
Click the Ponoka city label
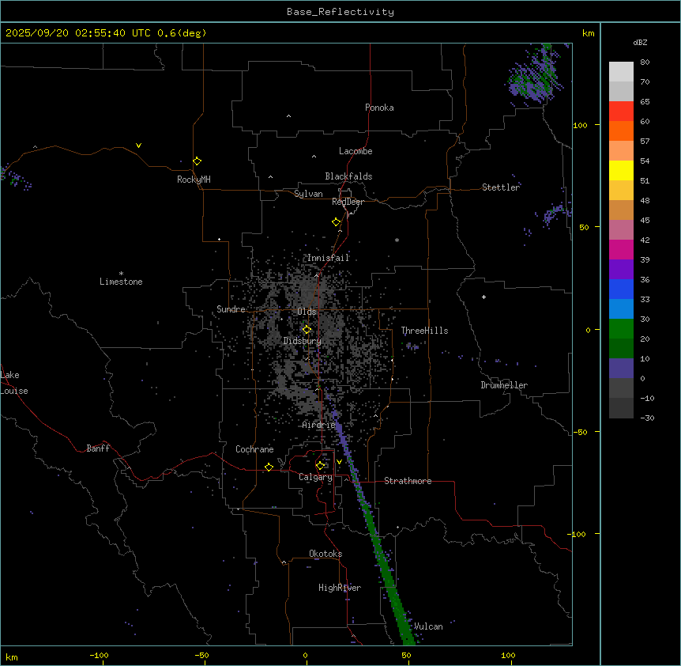(x=379, y=108)
